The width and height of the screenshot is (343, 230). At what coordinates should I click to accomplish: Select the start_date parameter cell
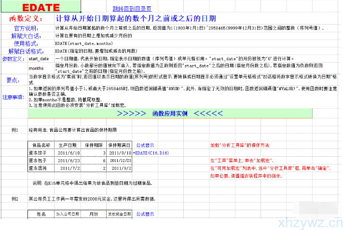[39, 58]
